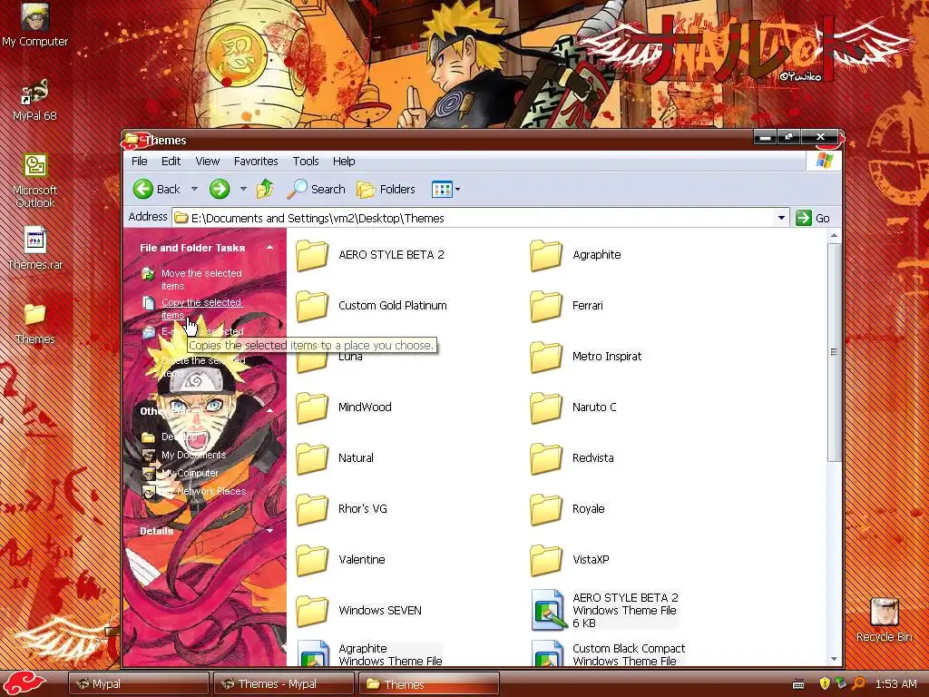Click the scroll up arrow
The height and width of the screenshot is (697, 929).
click(835, 236)
